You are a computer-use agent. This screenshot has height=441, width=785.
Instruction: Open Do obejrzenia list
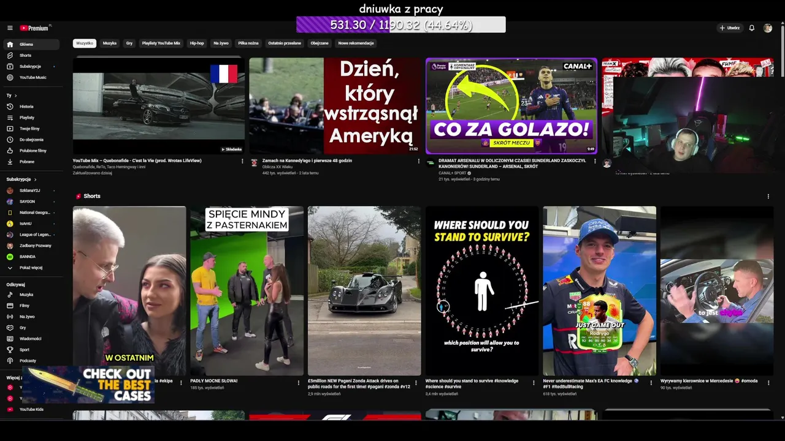click(32, 140)
